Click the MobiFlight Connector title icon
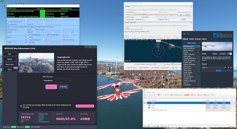This screenshot has height=129, width=237. tap(144, 90)
